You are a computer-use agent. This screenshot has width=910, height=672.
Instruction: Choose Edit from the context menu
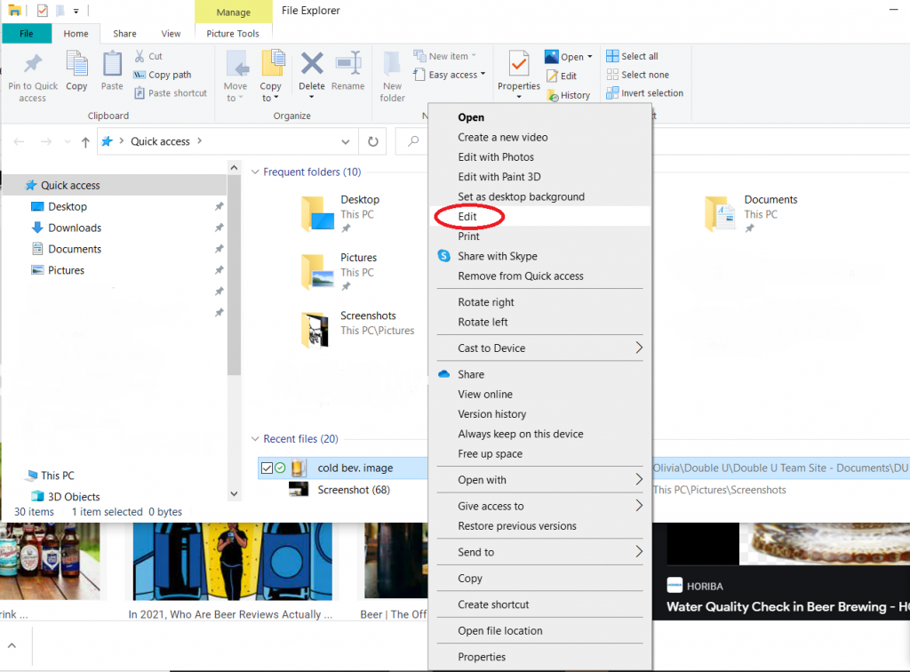467,217
